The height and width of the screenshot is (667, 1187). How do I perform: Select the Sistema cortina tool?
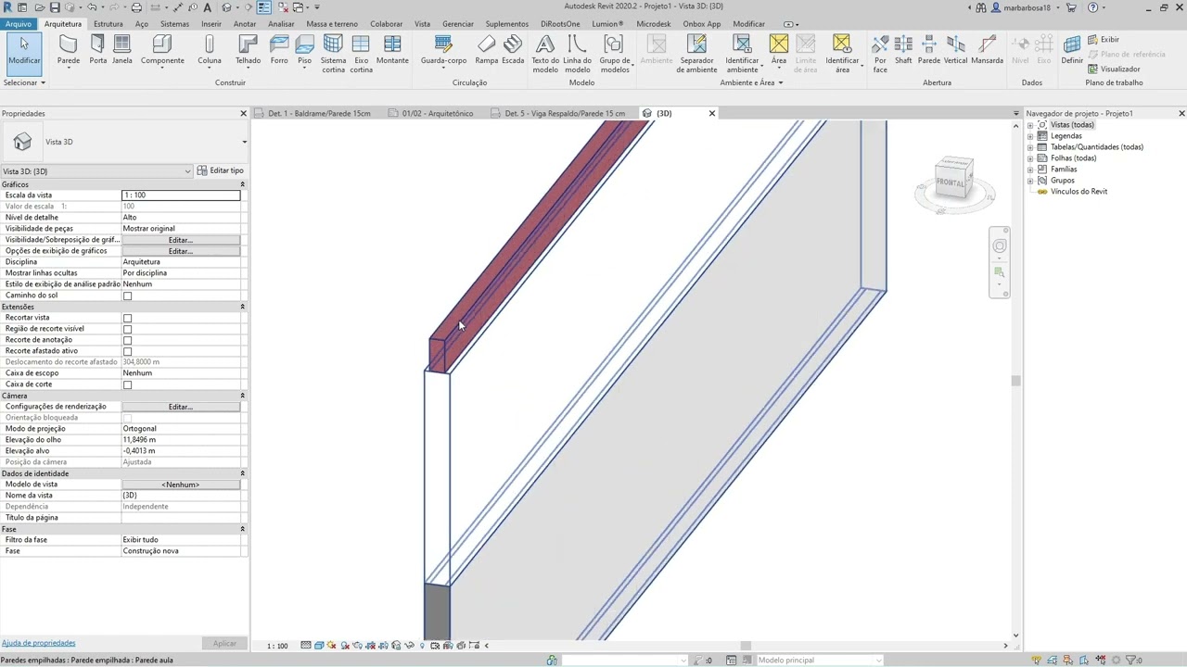(333, 54)
